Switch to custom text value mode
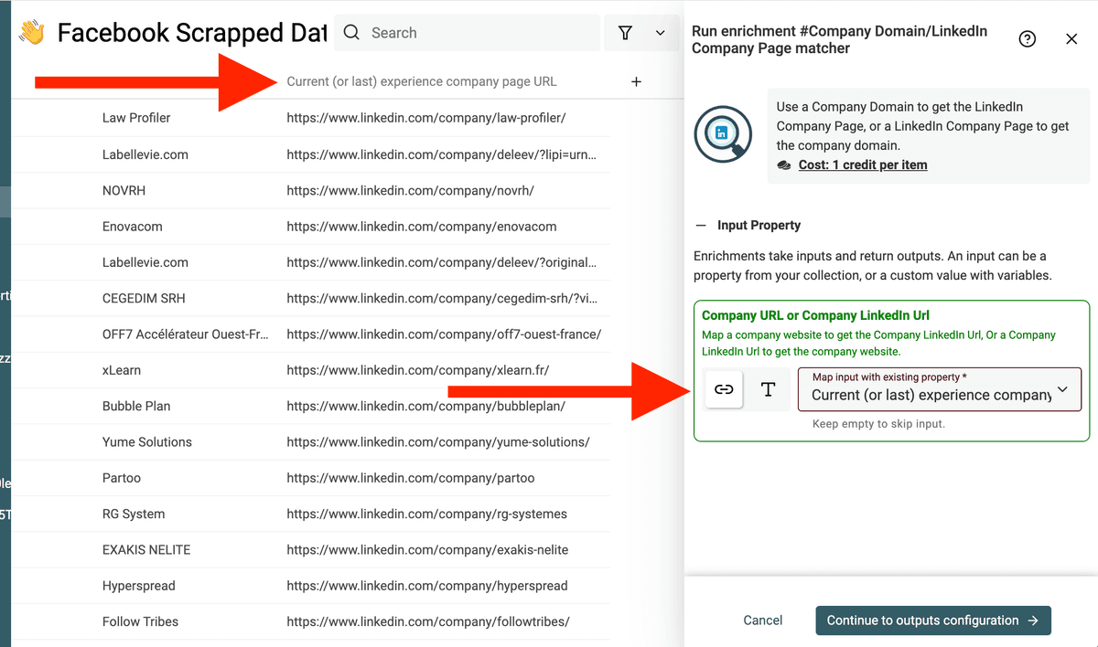Image resolution: width=1098 pixels, height=647 pixels. tap(768, 389)
